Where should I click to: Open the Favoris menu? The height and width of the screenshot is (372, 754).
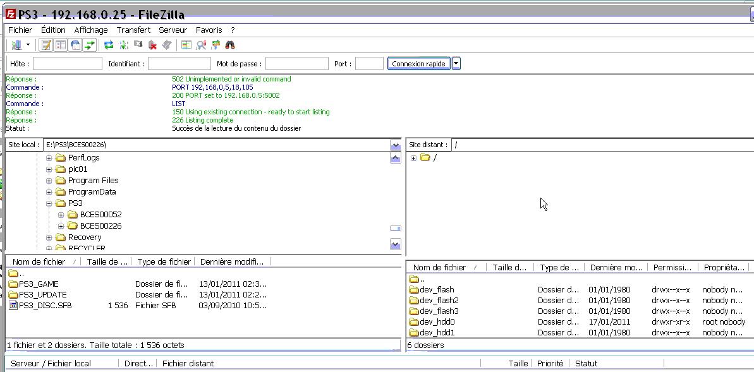tap(209, 30)
